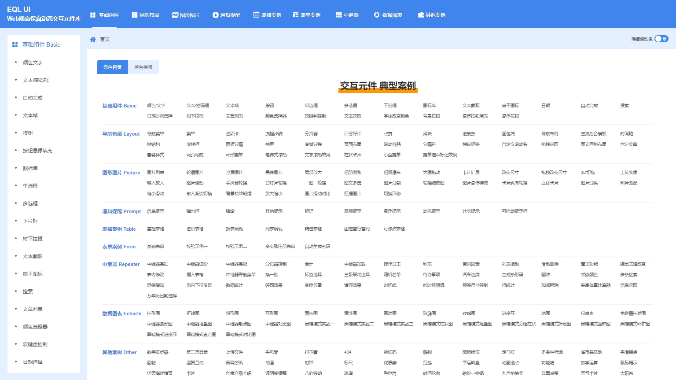Open 万年历日期选择 in the Repeater row

pos(162,296)
